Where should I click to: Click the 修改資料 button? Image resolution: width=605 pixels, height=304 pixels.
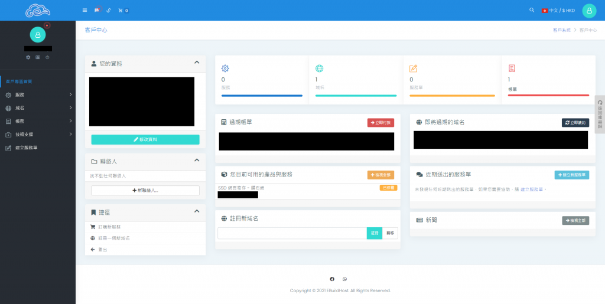(x=145, y=139)
